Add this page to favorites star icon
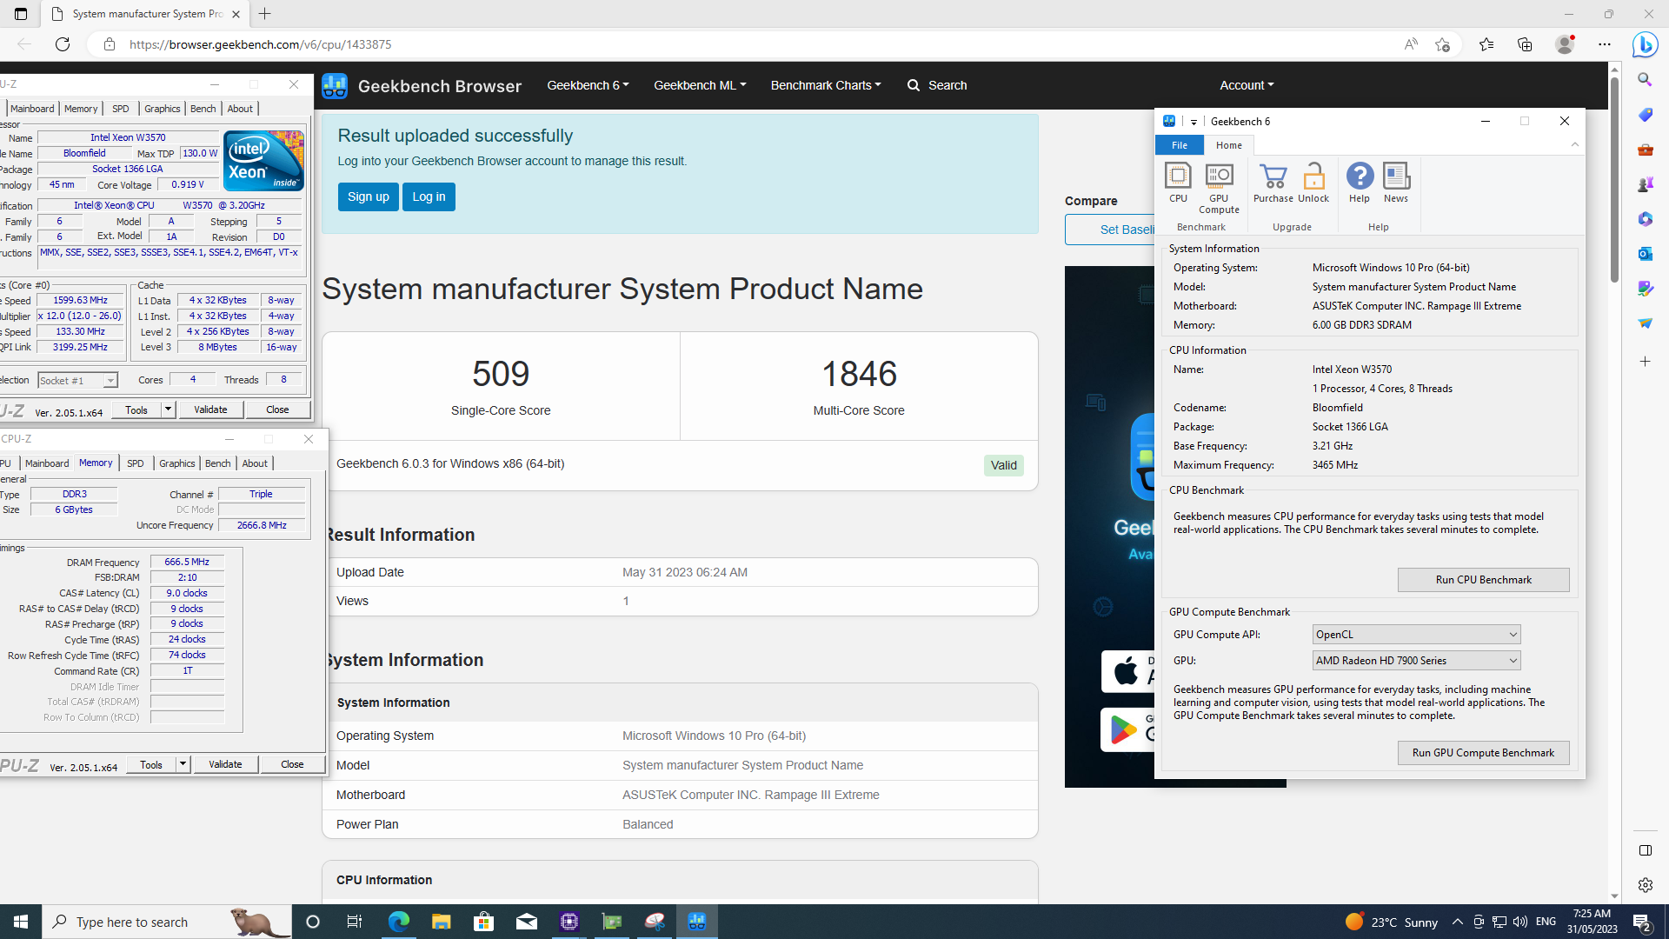 [x=1443, y=44]
